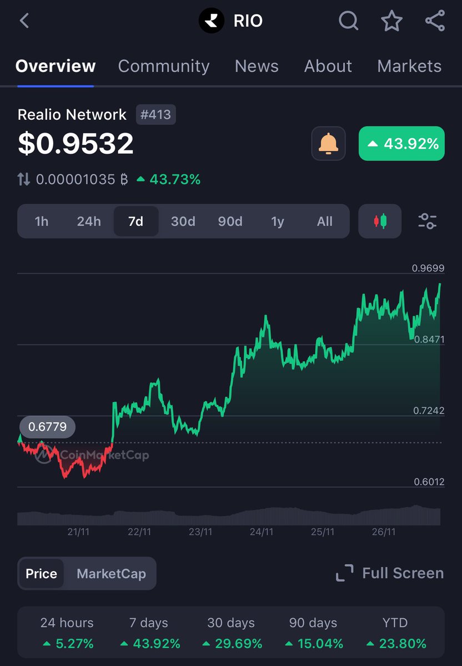Open the Markets tab
Screen dimensions: 462x666
[409, 66]
